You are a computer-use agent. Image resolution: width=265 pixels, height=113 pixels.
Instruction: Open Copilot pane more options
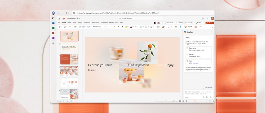point(208,32)
